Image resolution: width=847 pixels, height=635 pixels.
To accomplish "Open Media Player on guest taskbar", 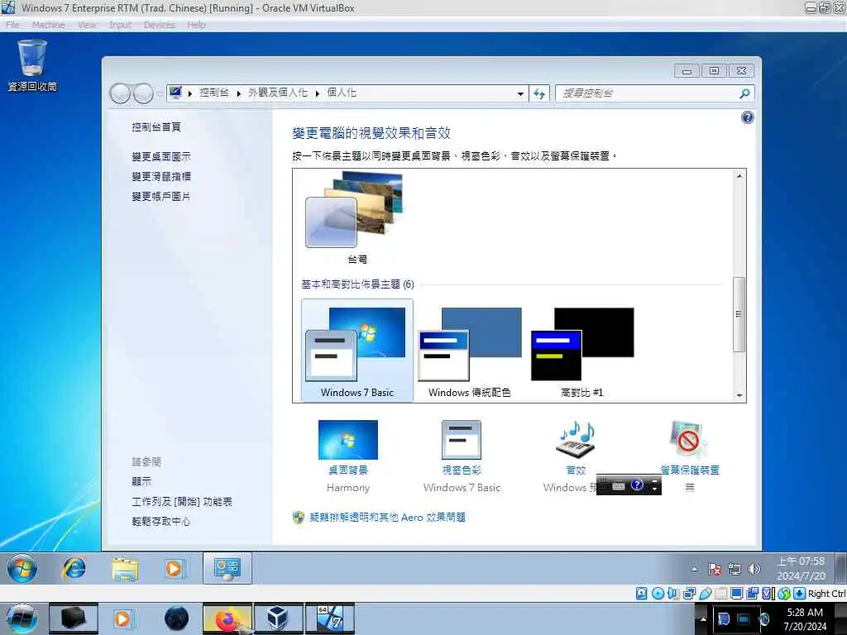I will (174, 569).
